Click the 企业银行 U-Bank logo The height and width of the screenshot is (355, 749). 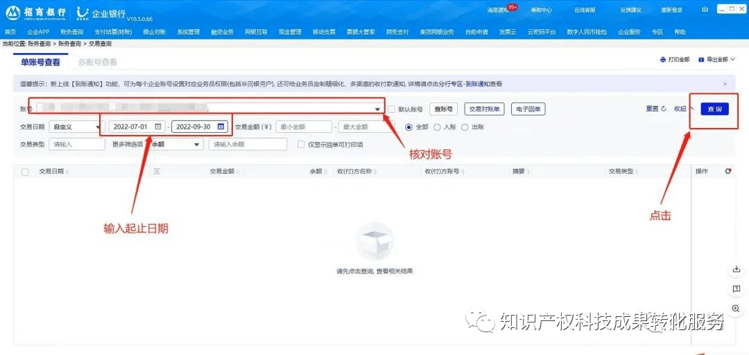pos(101,13)
